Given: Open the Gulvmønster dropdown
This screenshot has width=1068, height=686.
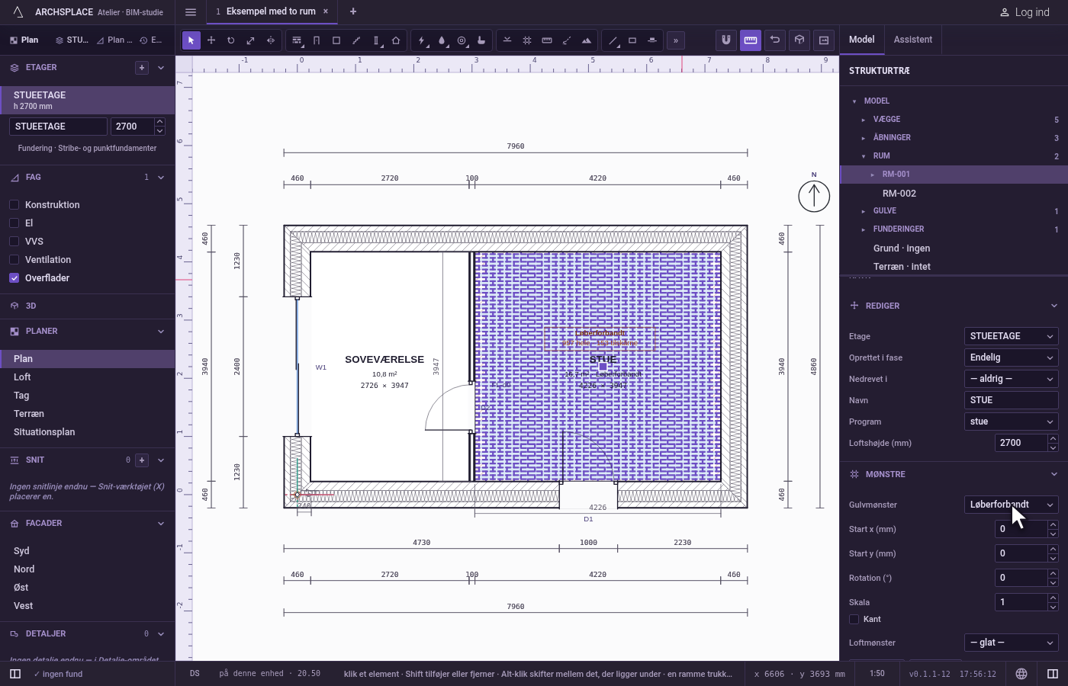Looking at the screenshot, I should 1012,505.
